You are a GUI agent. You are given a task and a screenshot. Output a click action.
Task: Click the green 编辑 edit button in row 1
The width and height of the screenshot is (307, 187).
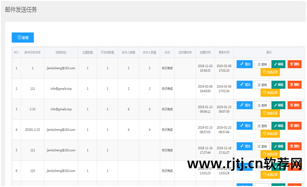pos(279,64)
